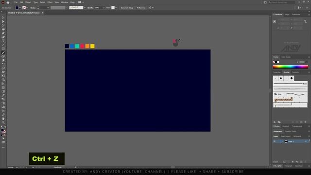311x175 pixels.
Task: Select the Curvature tool
Action: click(3, 37)
